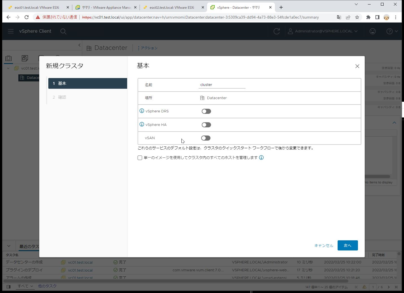The image size is (404, 293).
Task: Collapse the recent tasks panel chevron
Action: point(9,246)
